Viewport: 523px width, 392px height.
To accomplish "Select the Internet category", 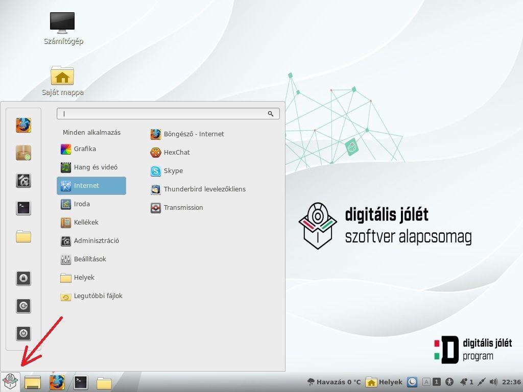I will [x=91, y=186].
